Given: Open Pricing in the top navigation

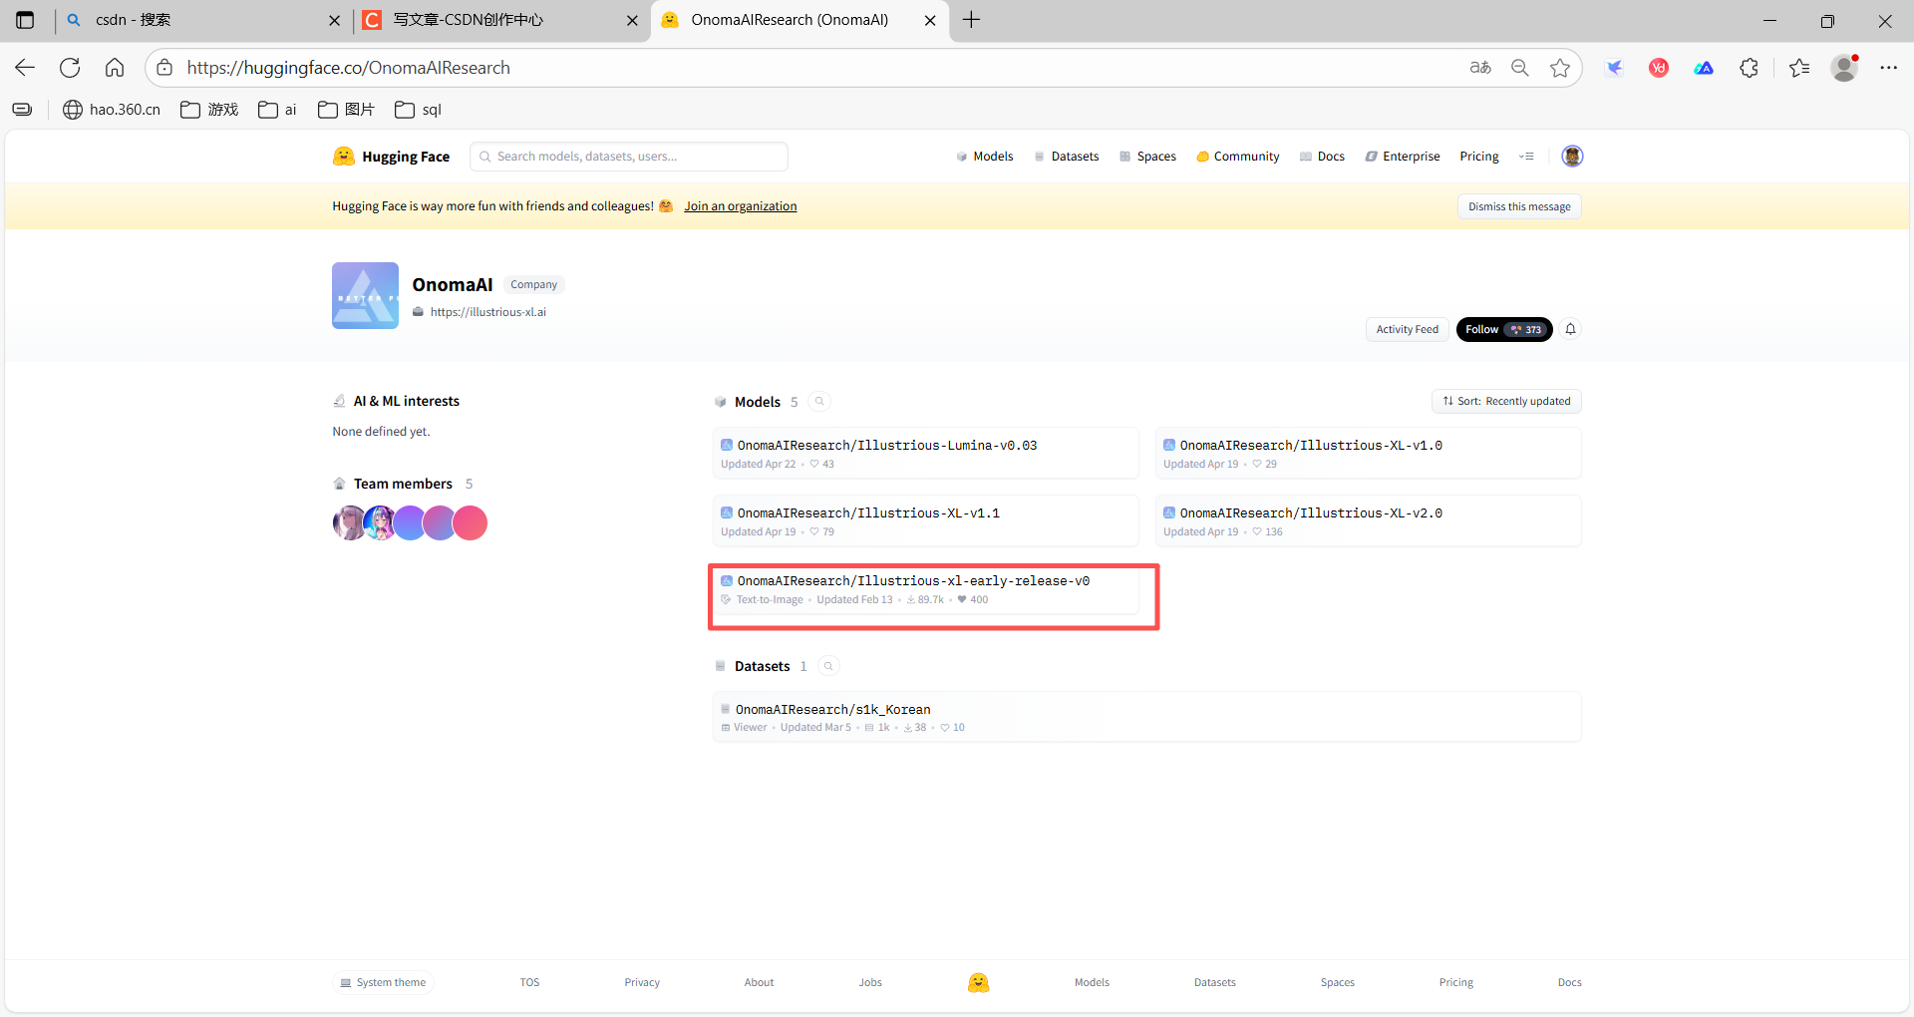Looking at the screenshot, I should pyautogui.click(x=1479, y=157).
